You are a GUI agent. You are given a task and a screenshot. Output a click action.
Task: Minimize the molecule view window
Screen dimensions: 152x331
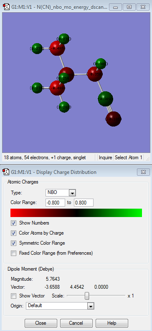(x=115, y=7)
